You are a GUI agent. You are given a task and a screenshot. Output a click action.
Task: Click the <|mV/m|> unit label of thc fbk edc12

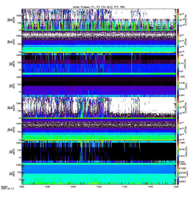click(186, 152)
